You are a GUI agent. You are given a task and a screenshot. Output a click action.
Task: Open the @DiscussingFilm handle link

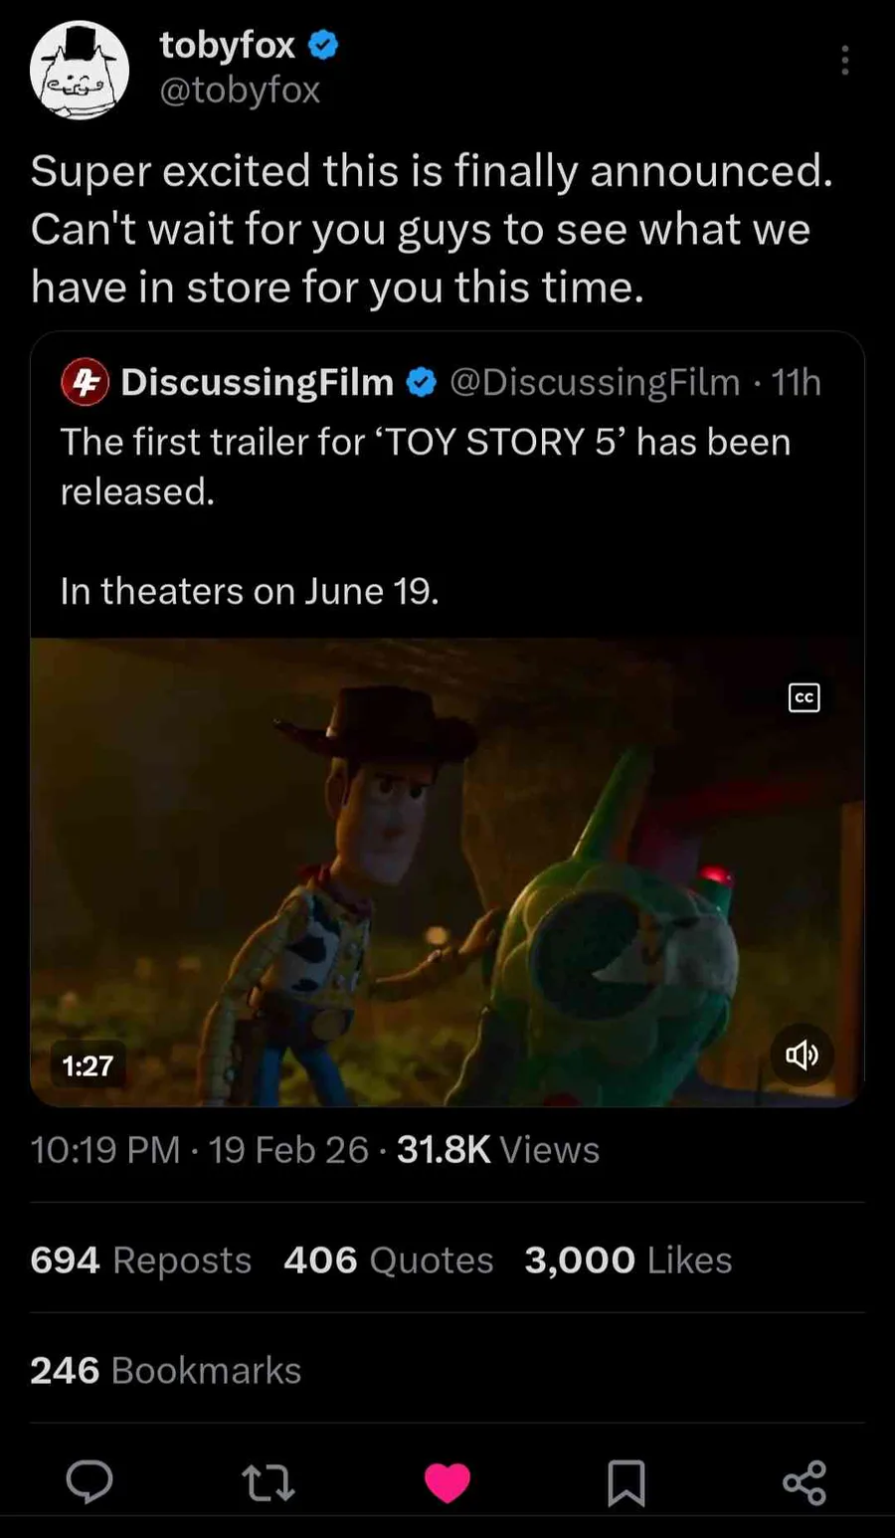pyautogui.click(x=595, y=382)
